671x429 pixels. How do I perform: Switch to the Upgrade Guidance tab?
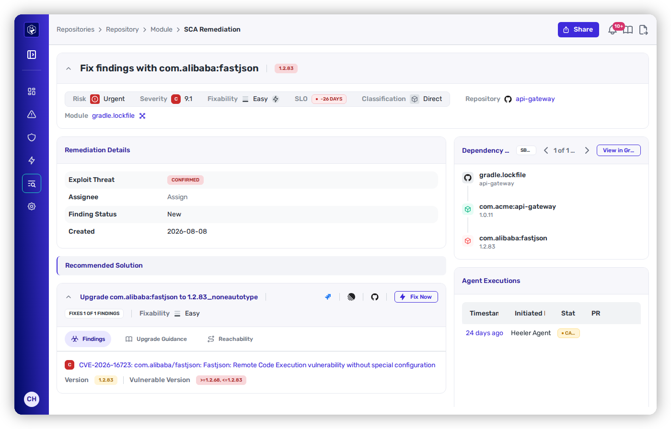click(x=156, y=339)
